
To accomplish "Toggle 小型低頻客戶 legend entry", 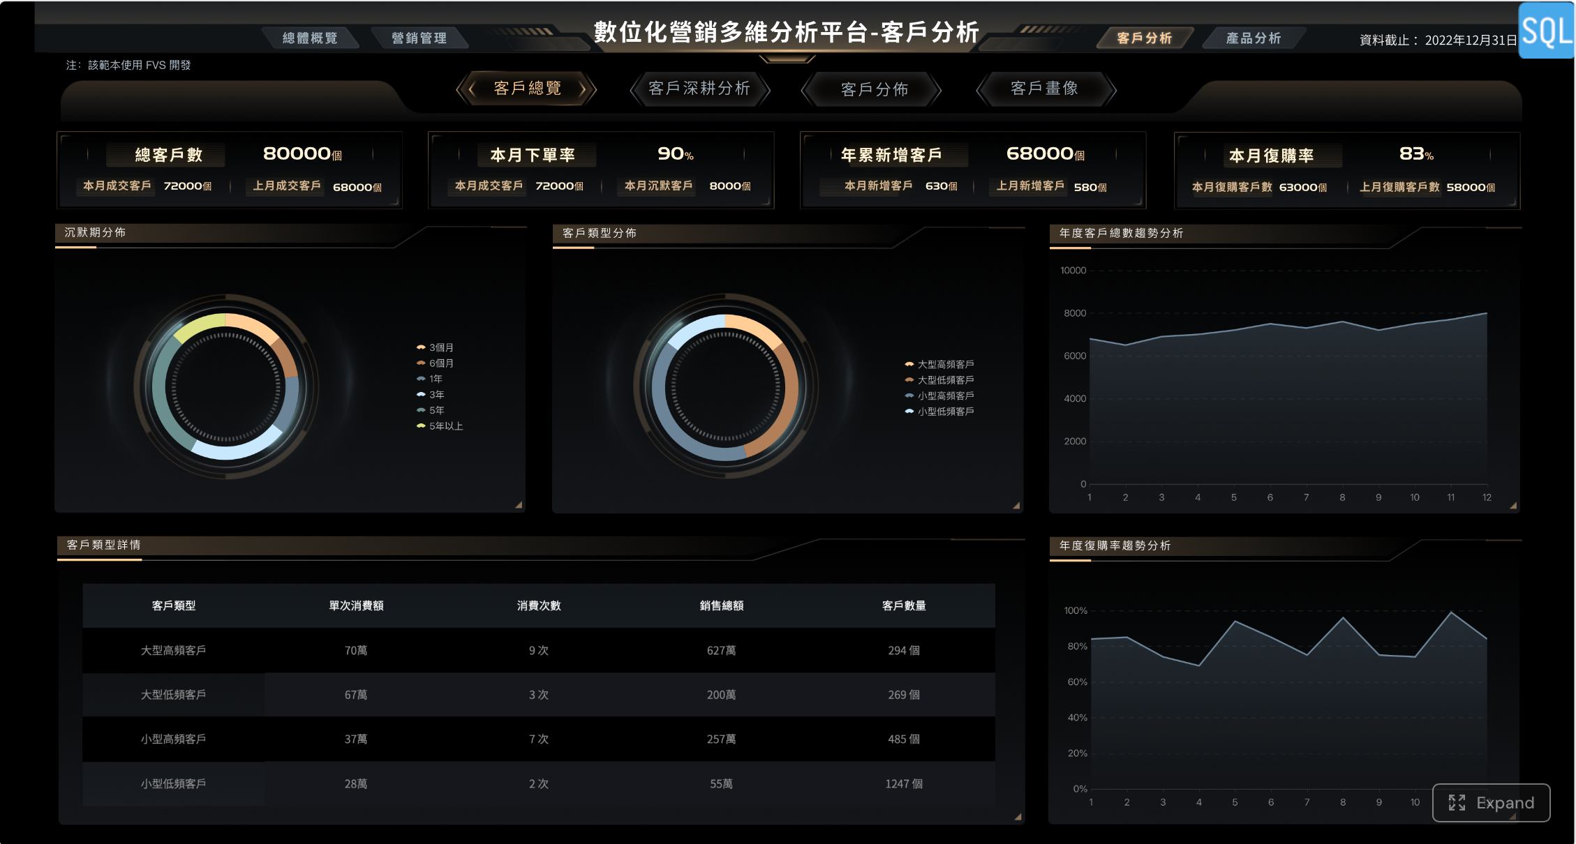I will [x=939, y=412].
